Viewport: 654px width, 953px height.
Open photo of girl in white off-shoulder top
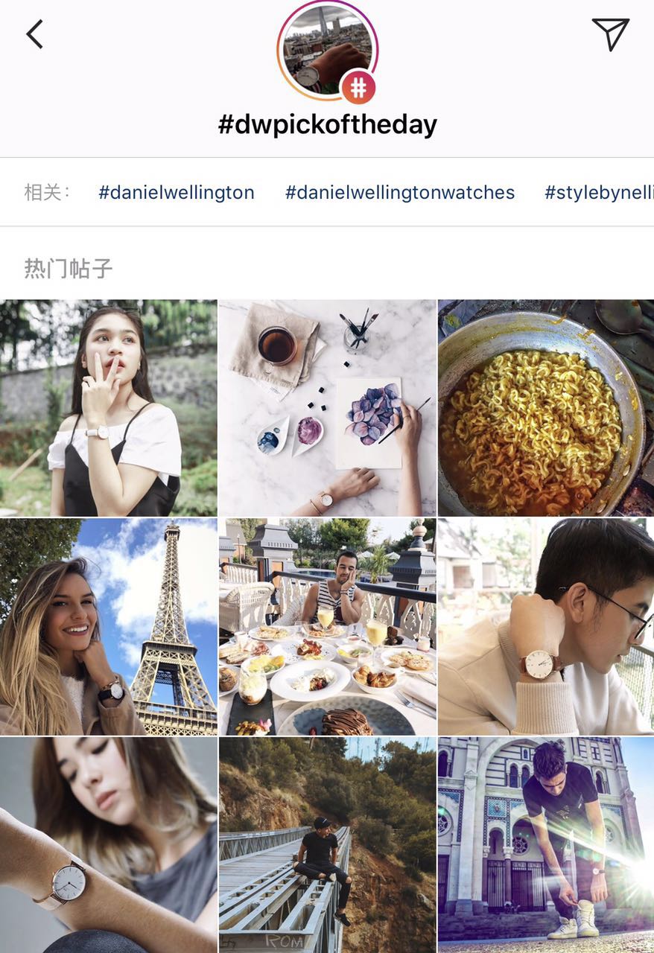point(109,408)
